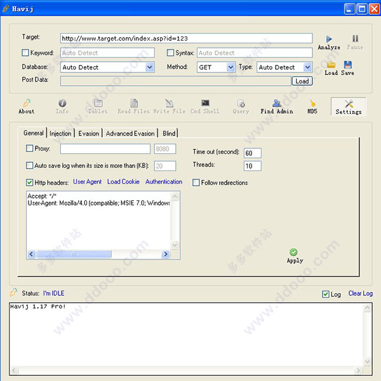Click the Clear Log link
Viewport: 381px width, 381px height.
click(360, 293)
